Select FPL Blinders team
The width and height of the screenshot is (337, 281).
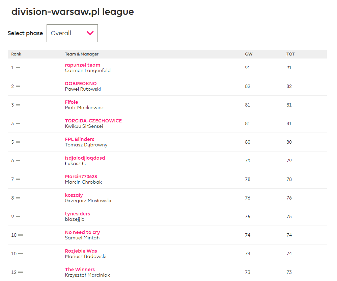click(79, 139)
